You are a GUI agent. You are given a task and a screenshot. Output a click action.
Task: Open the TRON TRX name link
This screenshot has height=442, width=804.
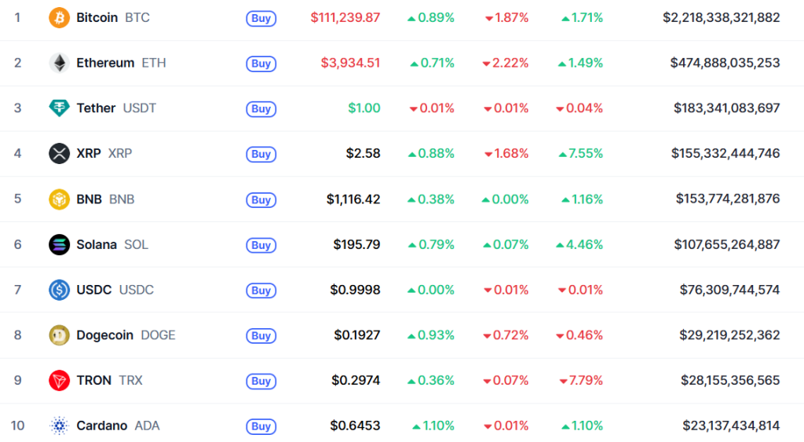tap(94, 381)
